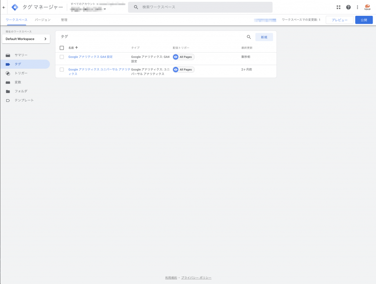The image size is (376, 284).
Task: Open サマリー in the sidebar
Action: pos(25,55)
